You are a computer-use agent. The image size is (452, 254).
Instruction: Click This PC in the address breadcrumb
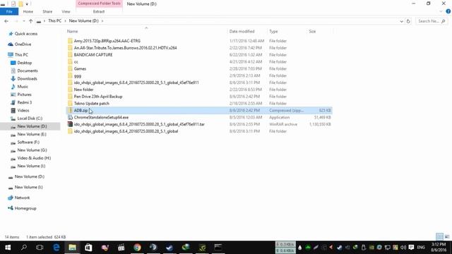coord(55,21)
